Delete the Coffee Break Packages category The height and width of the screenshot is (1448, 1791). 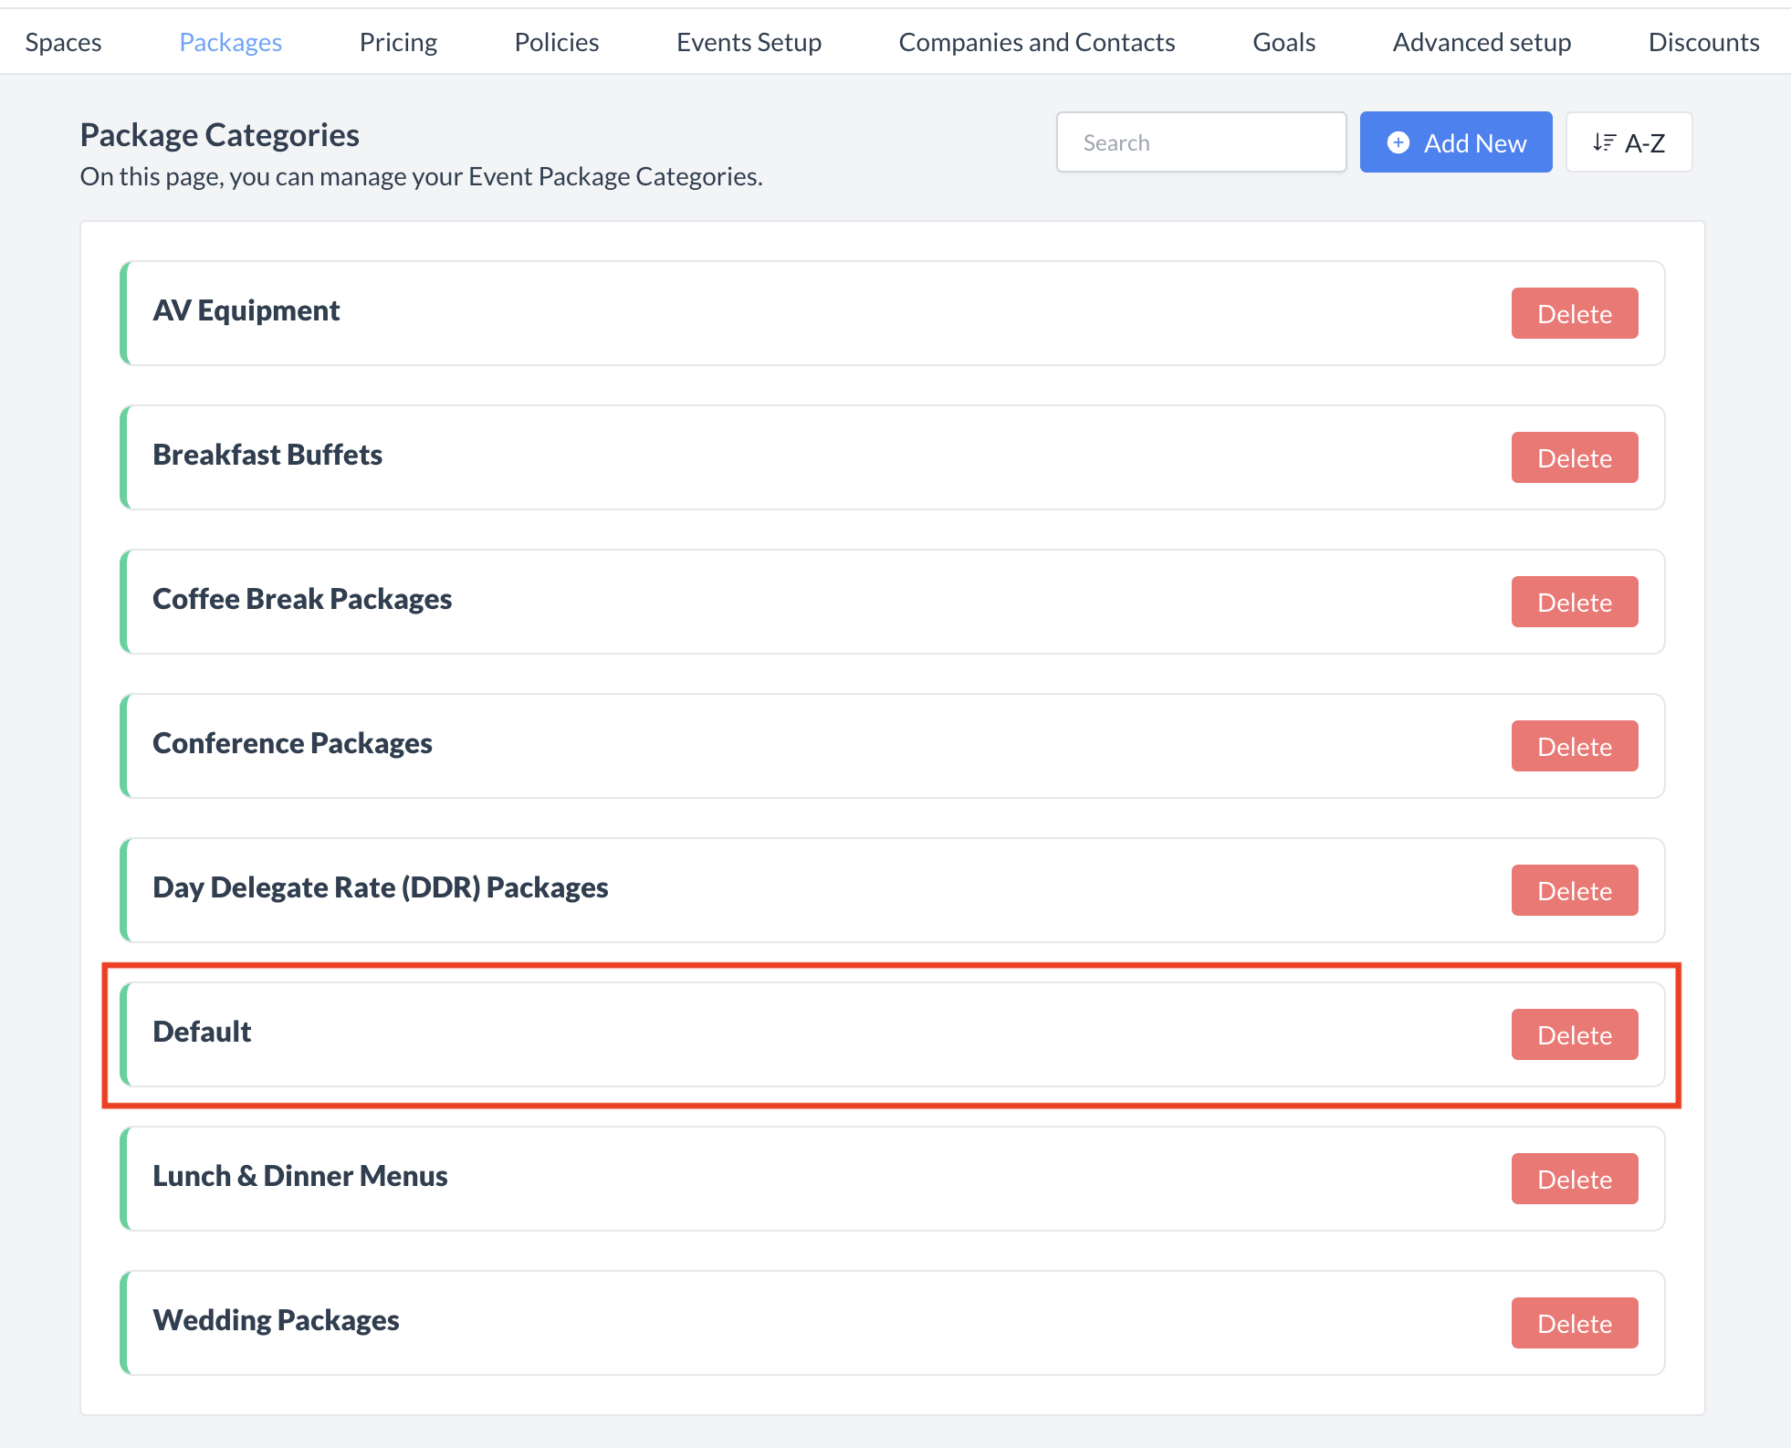[1574, 602]
